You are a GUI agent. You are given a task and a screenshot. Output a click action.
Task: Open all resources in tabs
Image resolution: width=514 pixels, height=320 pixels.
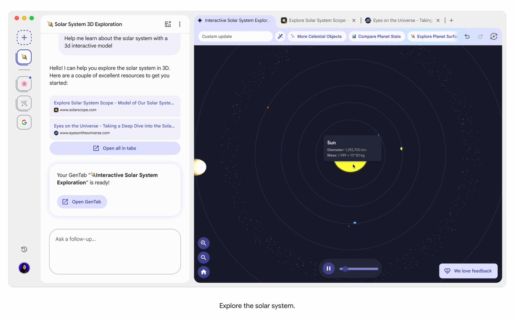pyautogui.click(x=114, y=148)
